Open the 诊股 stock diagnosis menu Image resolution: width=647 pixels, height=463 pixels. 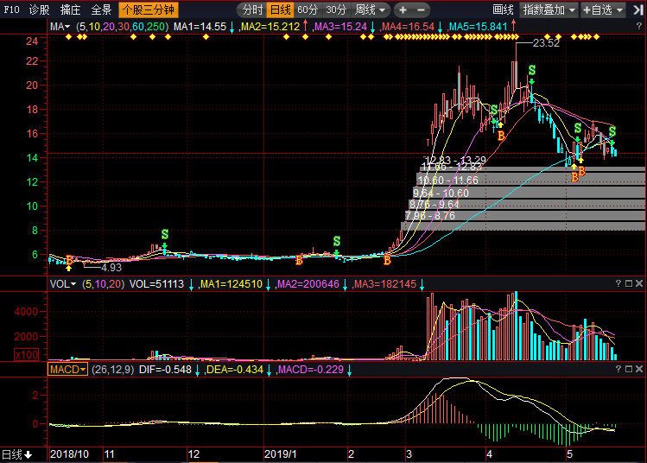(x=40, y=10)
